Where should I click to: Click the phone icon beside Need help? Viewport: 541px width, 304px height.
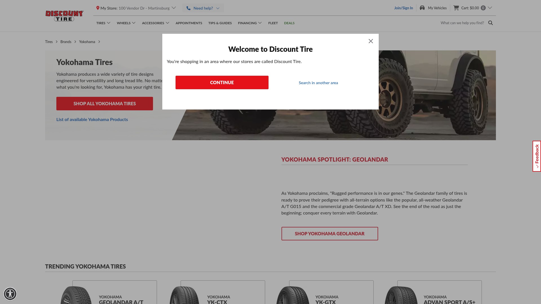pos(189,8)
